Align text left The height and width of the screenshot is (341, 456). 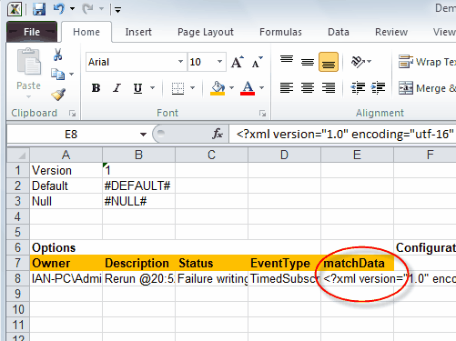(x=287, y=88)
